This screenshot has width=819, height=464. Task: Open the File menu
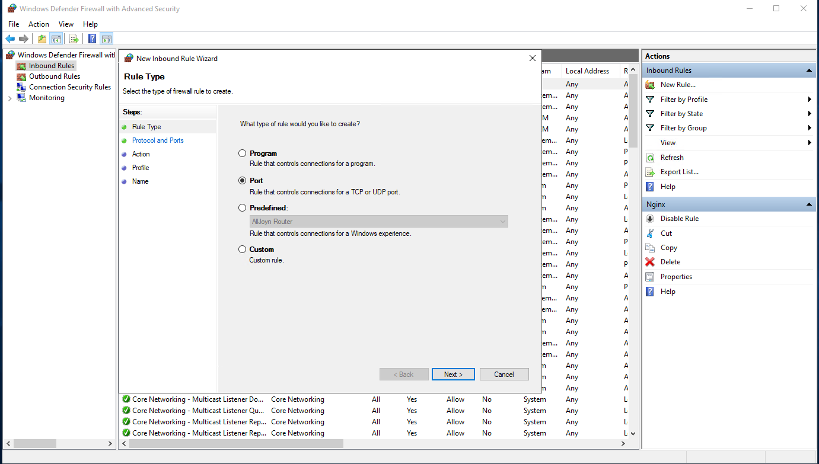(x=14, y=24)
